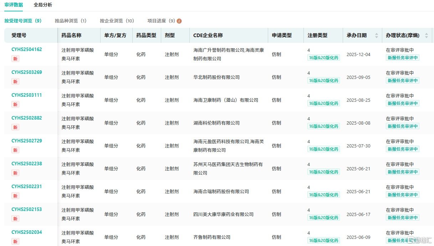Open record CYHS2502882 link
Image resolution: width=434 pixels, height=246 pixels.
coord(27,118)
